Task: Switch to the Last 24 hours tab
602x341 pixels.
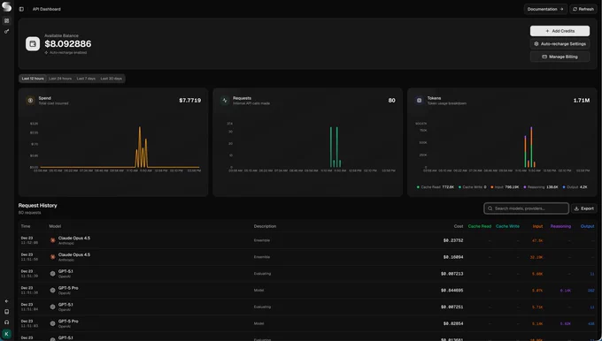Action: pyautogui.click(x=60, y=79)
